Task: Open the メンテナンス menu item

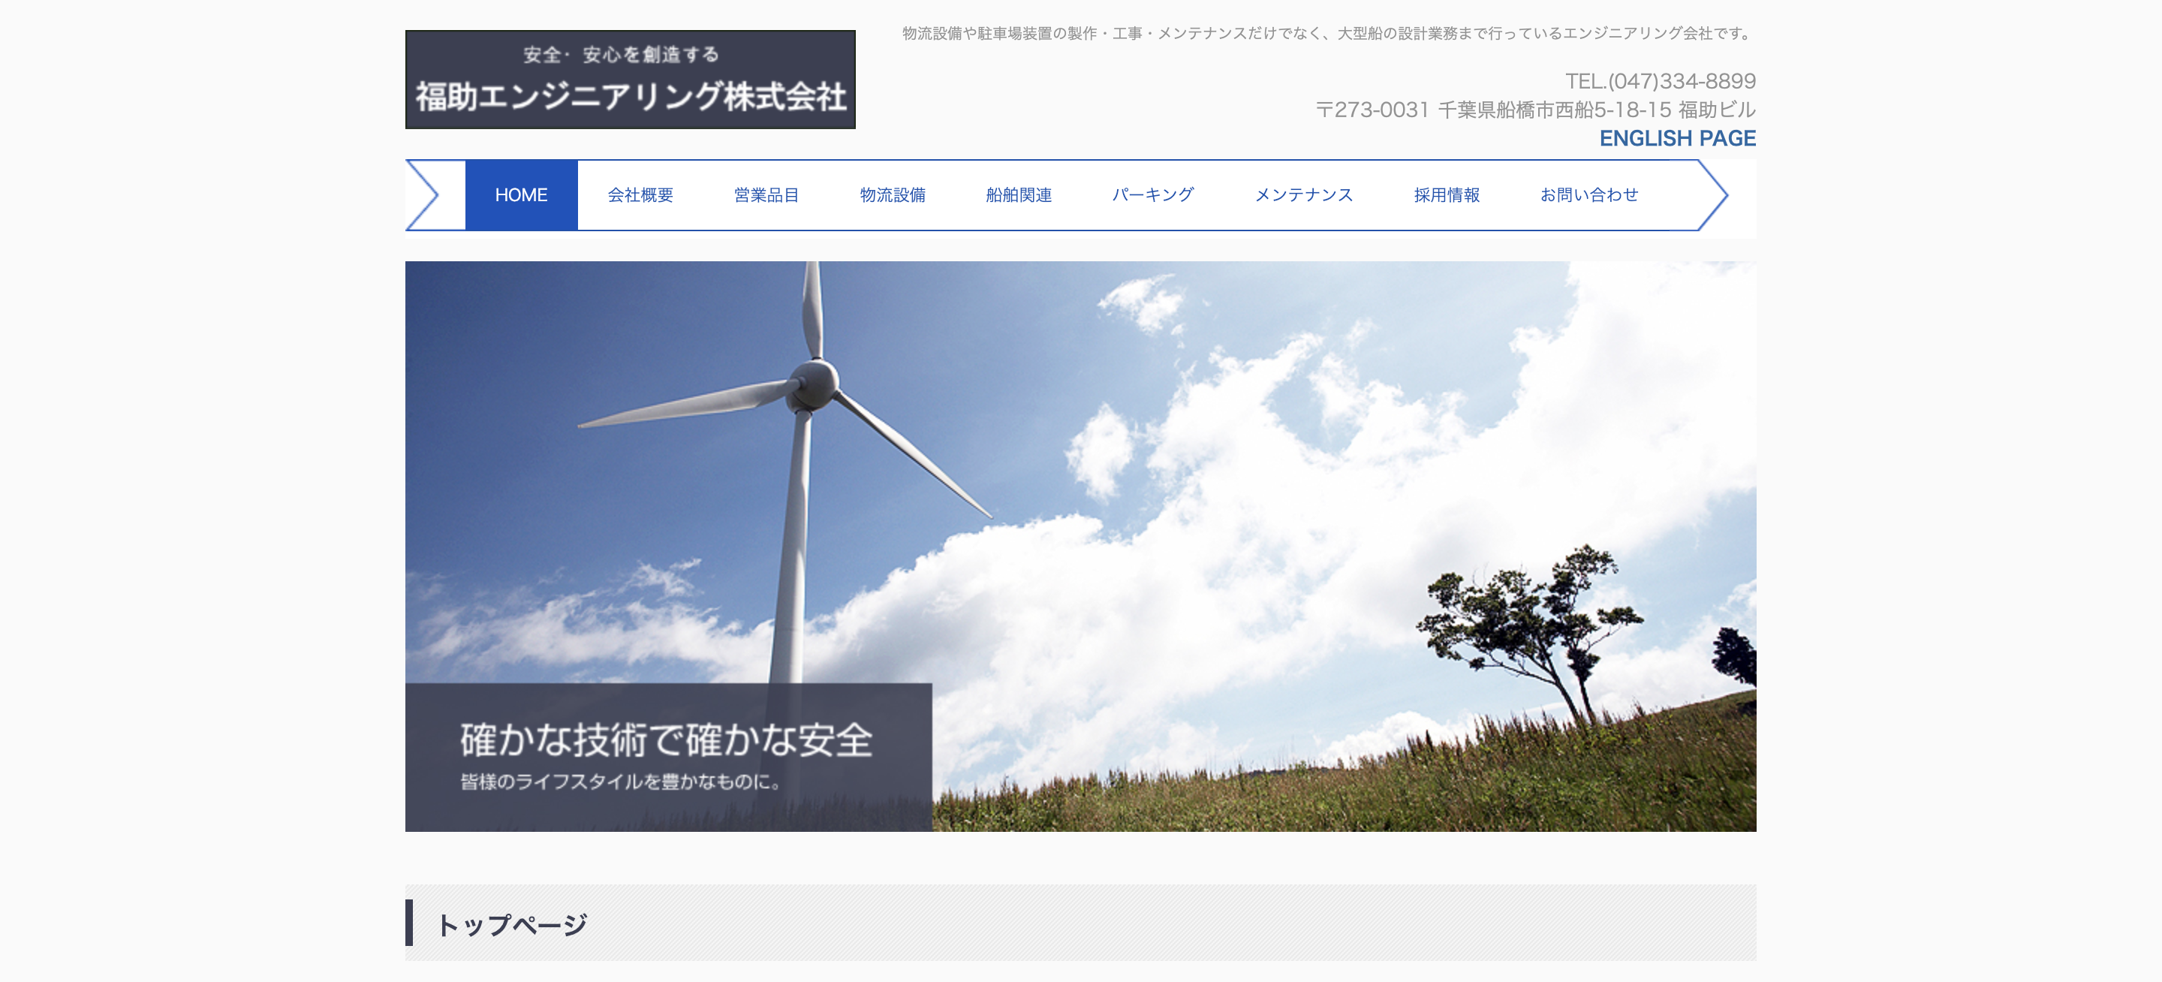Action: click(x=1303, y=194)
